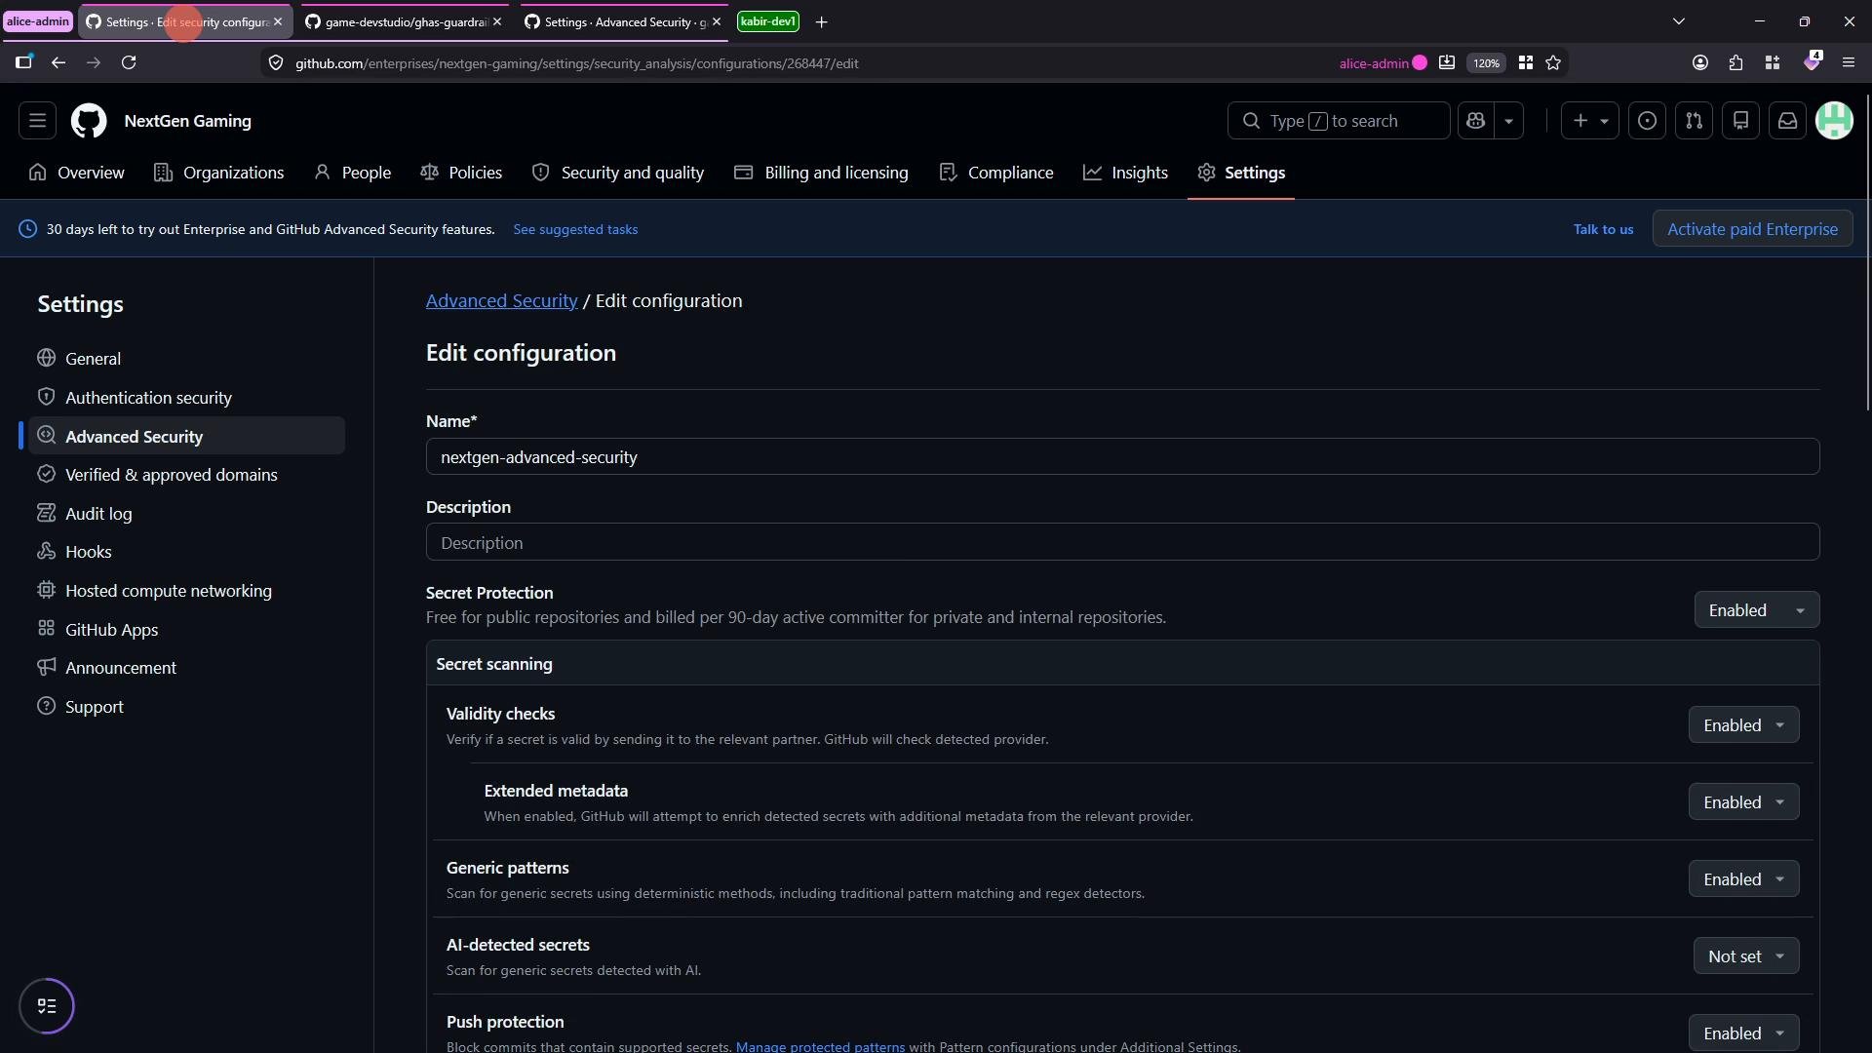
Task: Close the Edit security configuration tab
Action: click(278, 21)
